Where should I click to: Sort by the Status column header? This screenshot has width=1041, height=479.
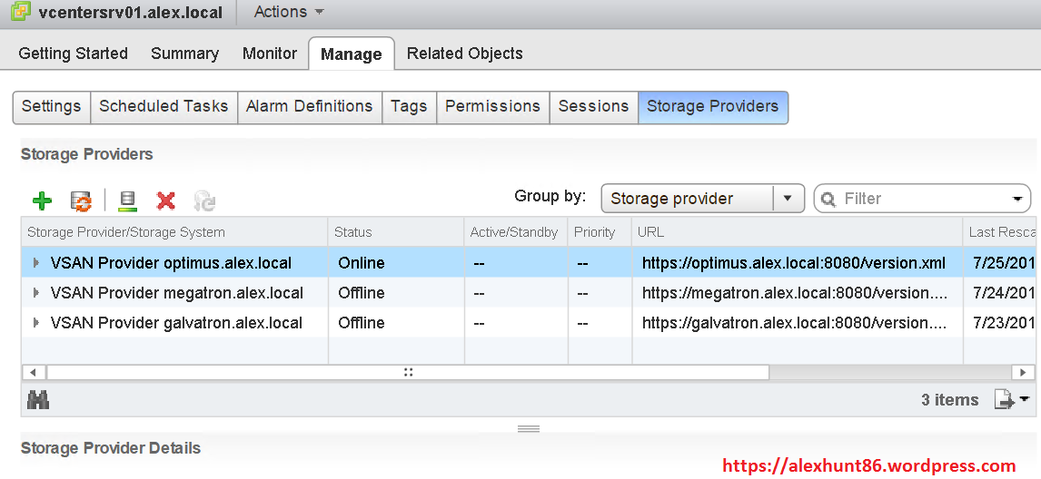point(396,232)
